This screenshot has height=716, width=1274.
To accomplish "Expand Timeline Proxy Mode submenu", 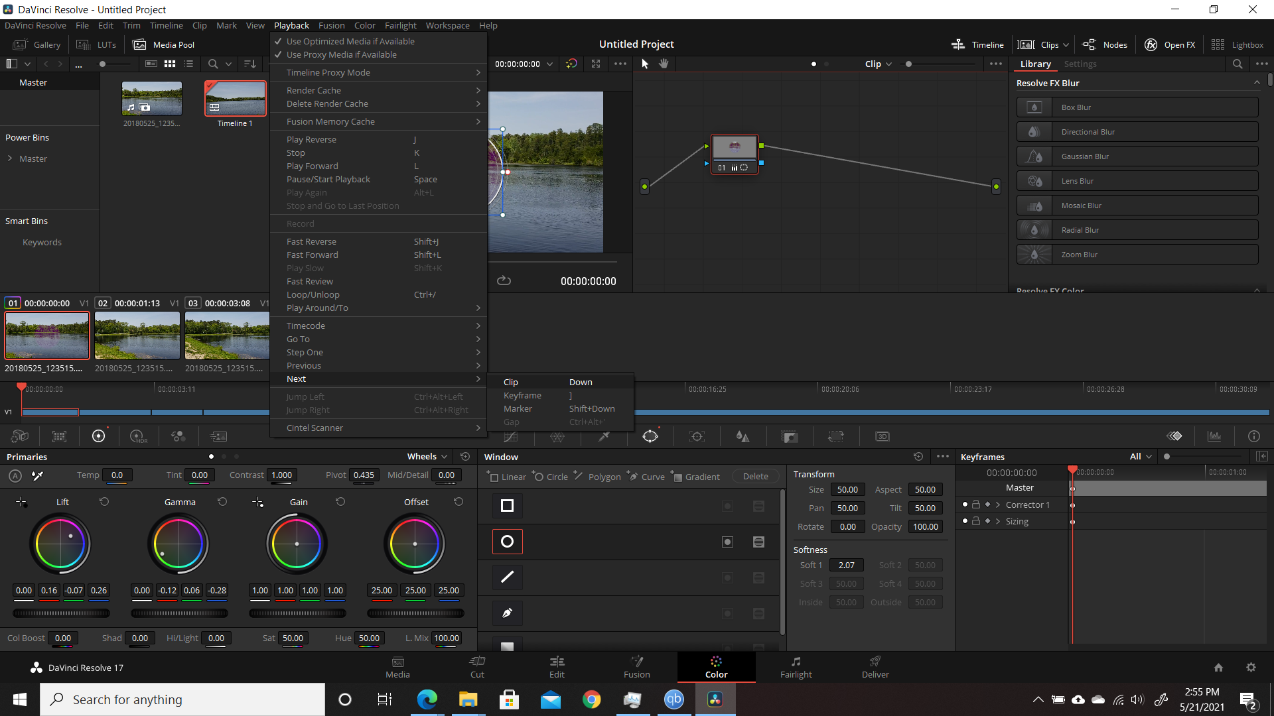I will [378, 72].
